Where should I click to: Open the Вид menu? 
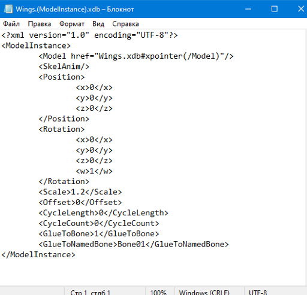98,24
